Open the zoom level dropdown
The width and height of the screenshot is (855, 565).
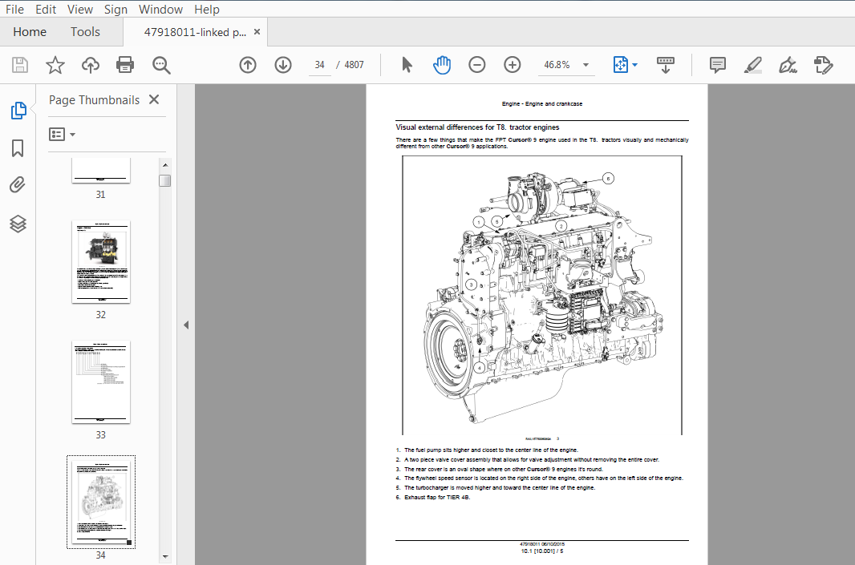click(x=586, y=65)
